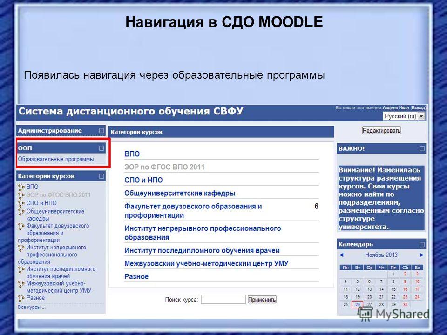Open Общеуниверситетские кафедры in main list
447x335 pixels.
point(180,193)
